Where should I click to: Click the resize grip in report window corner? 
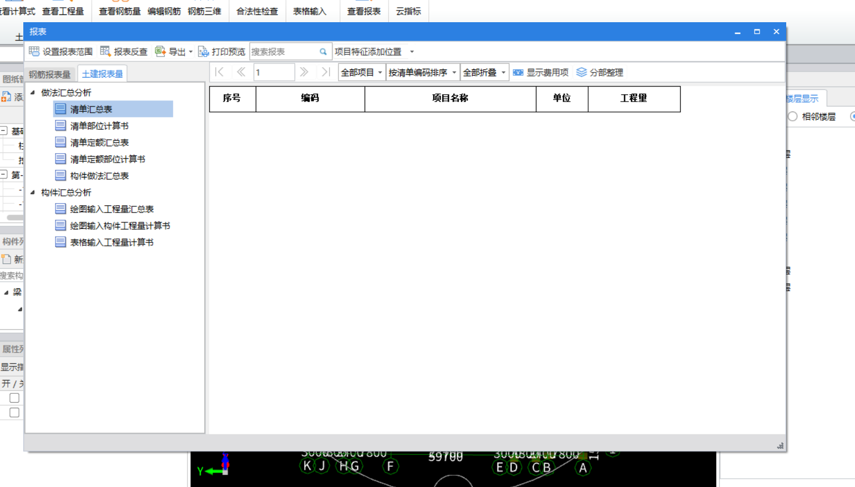point(780,445)
